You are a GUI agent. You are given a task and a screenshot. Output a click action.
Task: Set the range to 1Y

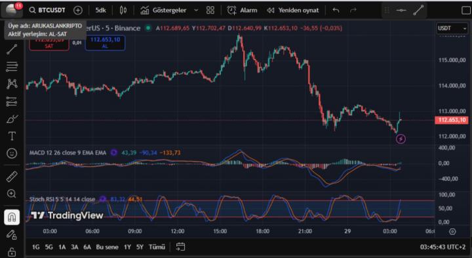pyautogui.click(x=127, y=247)
